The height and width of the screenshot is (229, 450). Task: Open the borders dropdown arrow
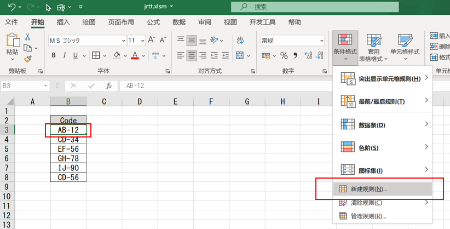click(105, 56)
